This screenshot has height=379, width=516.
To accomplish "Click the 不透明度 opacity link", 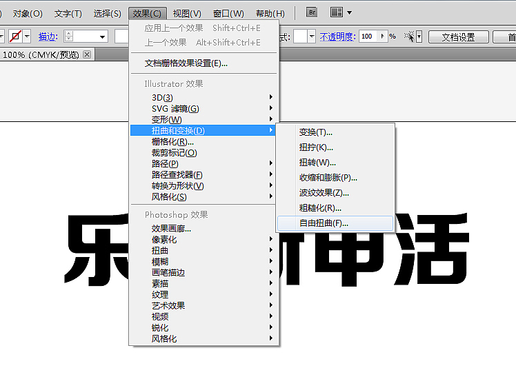I will pyautogui.click(x=337, y=37).
